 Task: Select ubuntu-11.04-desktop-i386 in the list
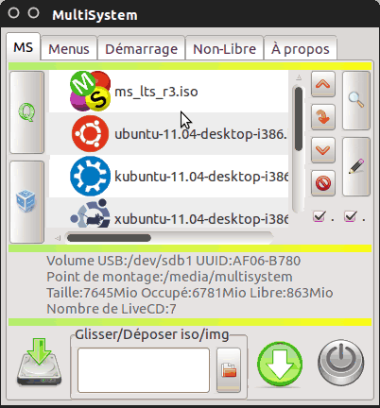pos(169,134)
